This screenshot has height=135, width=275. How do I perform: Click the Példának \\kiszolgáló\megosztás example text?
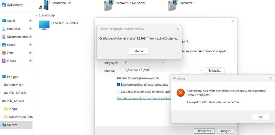click(138, 78)
